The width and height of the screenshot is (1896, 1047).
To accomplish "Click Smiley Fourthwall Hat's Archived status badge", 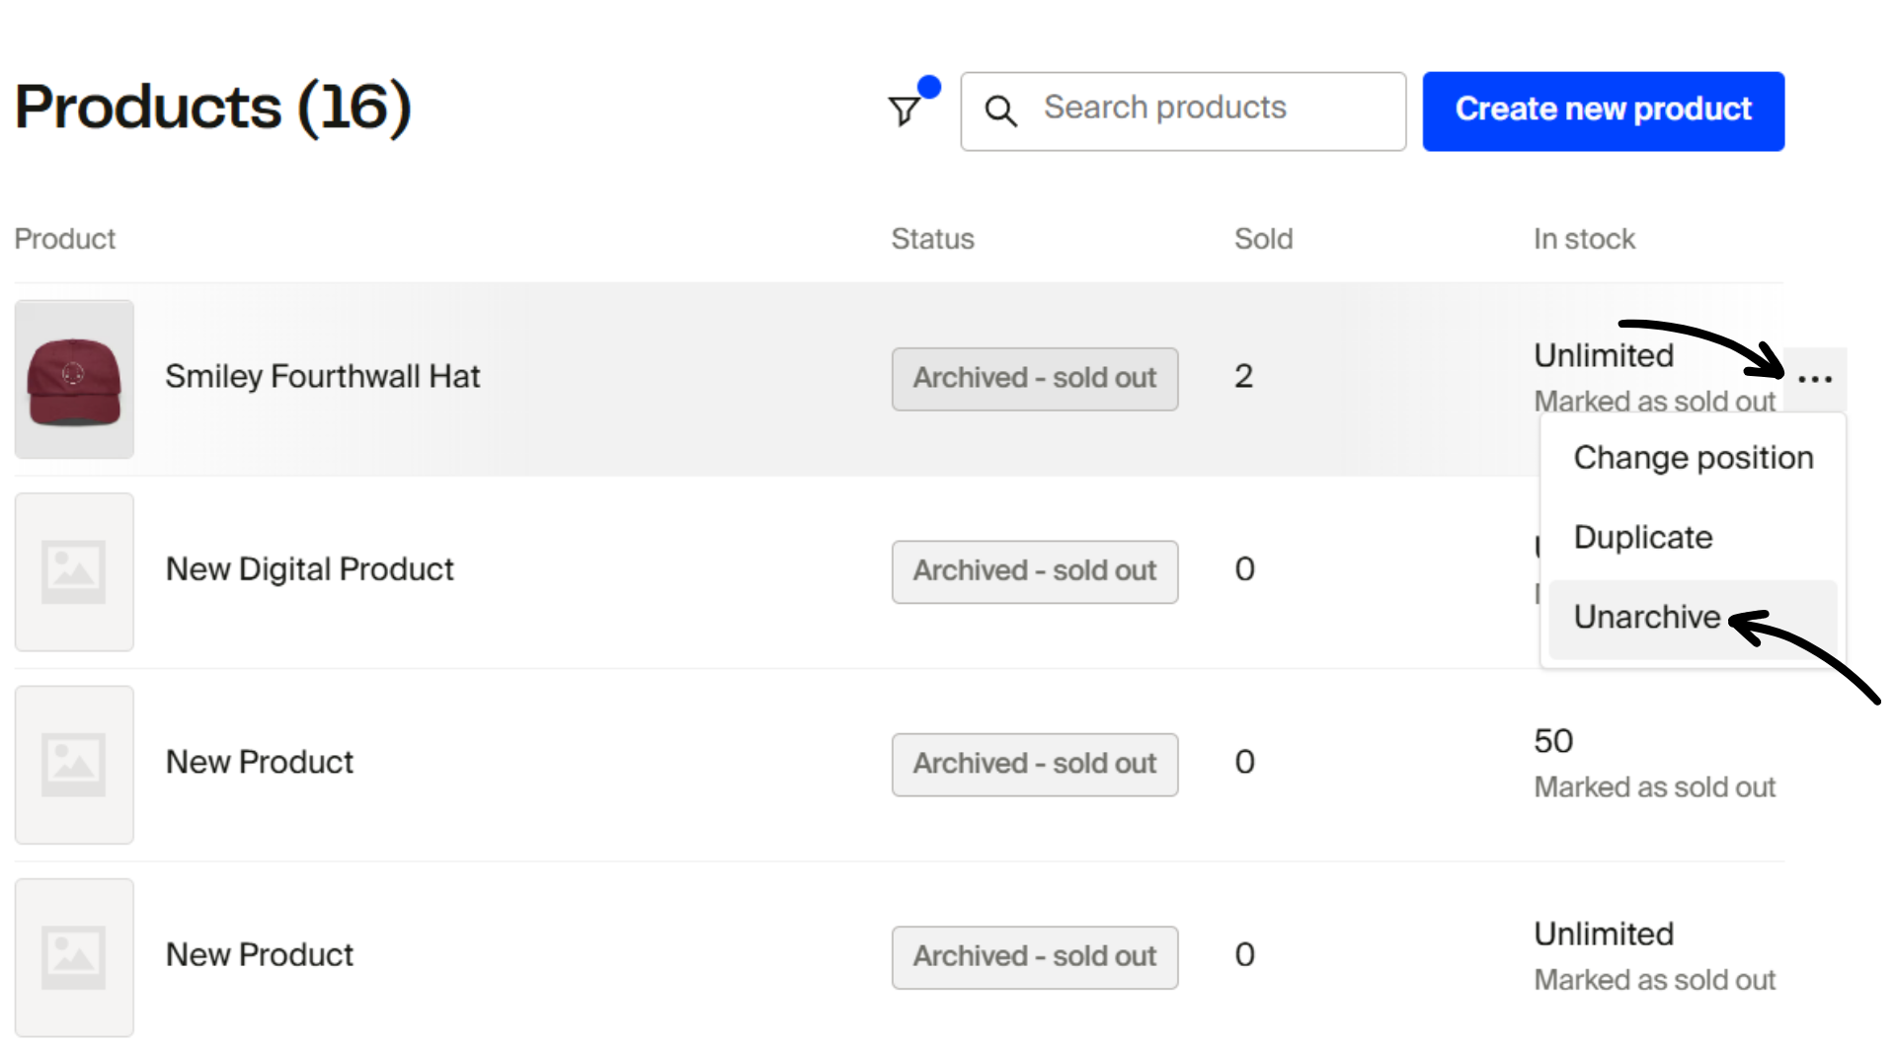I will pyautogui.click(x=1034, y=378).
